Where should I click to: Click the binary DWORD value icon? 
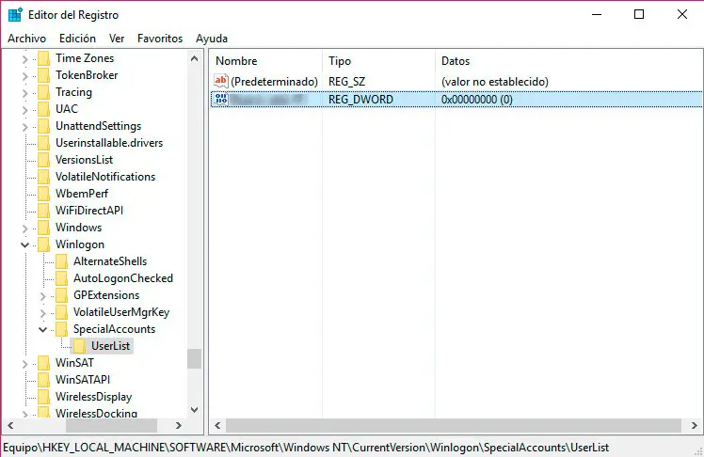[221, 99]
